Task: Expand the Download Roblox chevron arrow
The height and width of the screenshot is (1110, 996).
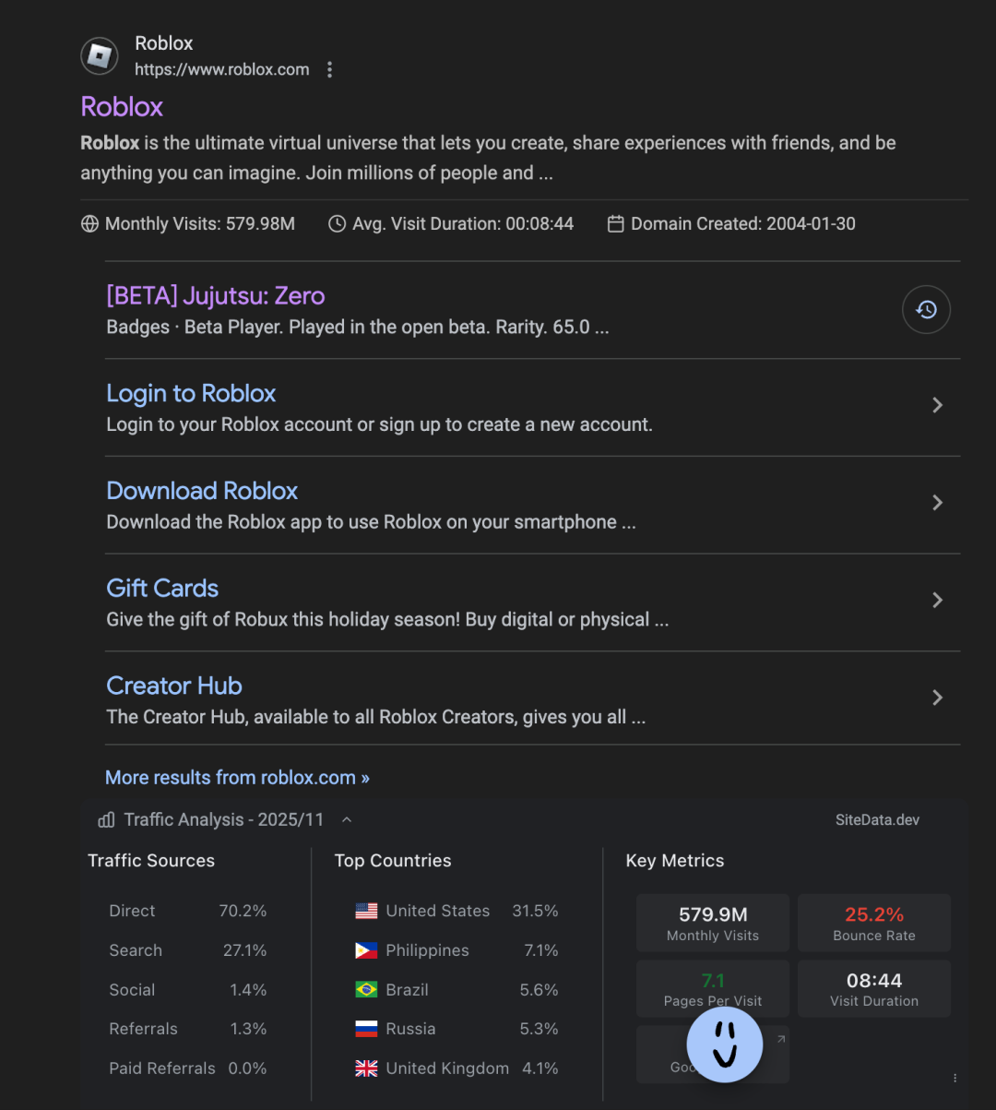Action: (937, 503)
